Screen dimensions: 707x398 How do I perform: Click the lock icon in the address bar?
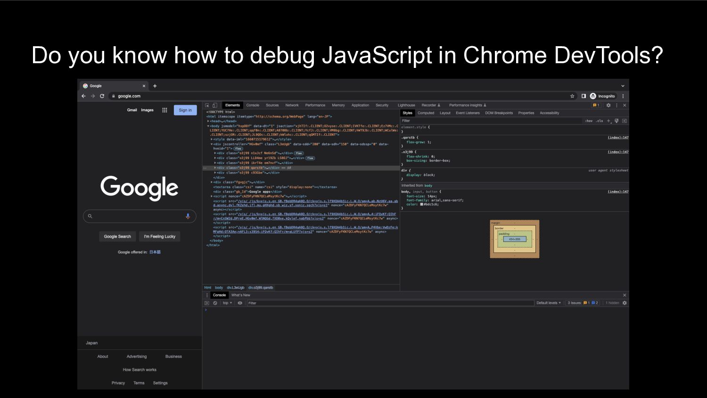[114, 96]
